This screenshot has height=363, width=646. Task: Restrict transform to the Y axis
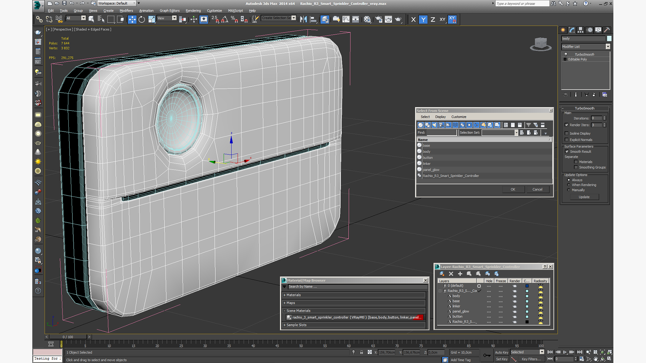pos(423,19)
